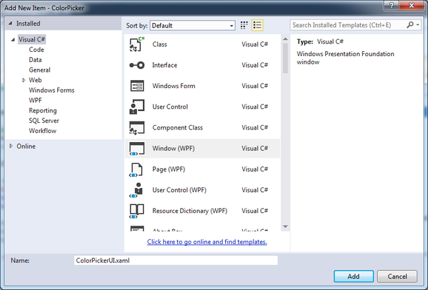The height and width of the screenshot is (290, 428).
Task: Switch to medium icons list view
Action: click(x=257, y=25)
